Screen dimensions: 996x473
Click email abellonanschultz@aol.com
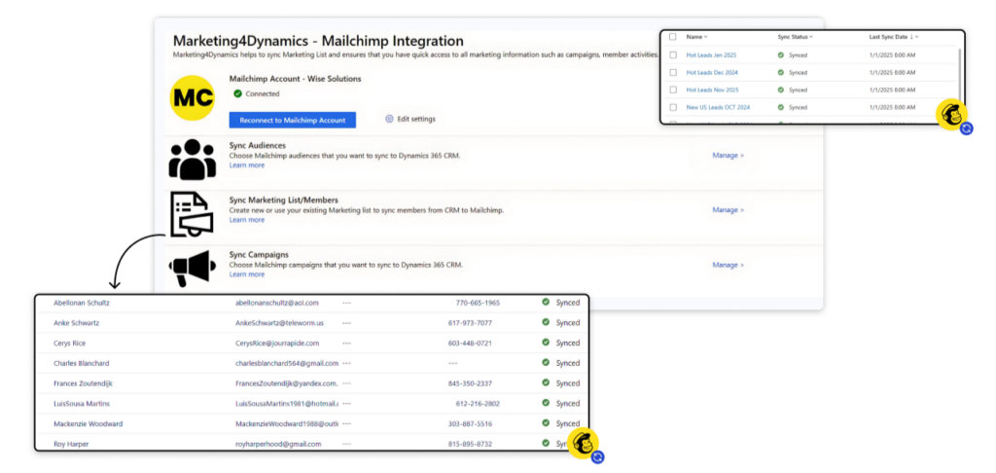pyautogui.click(x=277, y=303)
